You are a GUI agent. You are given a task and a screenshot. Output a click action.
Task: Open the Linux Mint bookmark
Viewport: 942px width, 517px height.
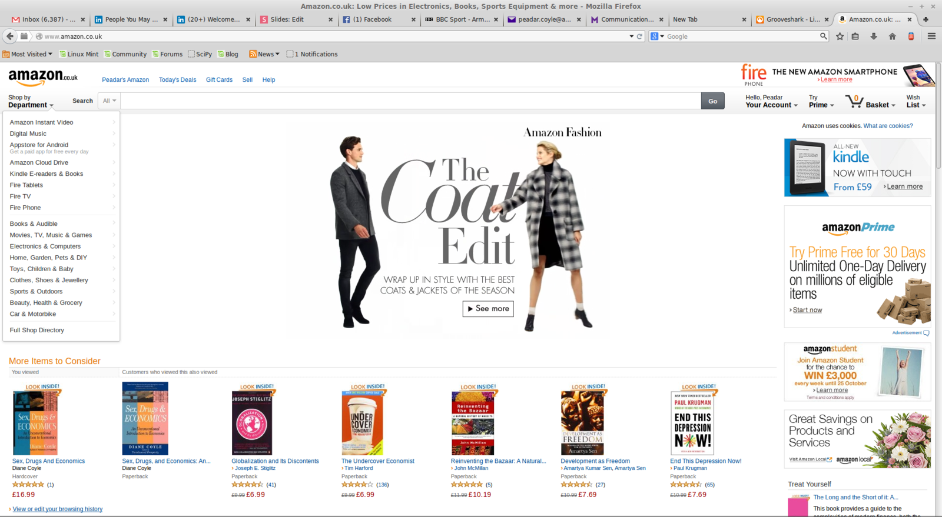[79, 54]
